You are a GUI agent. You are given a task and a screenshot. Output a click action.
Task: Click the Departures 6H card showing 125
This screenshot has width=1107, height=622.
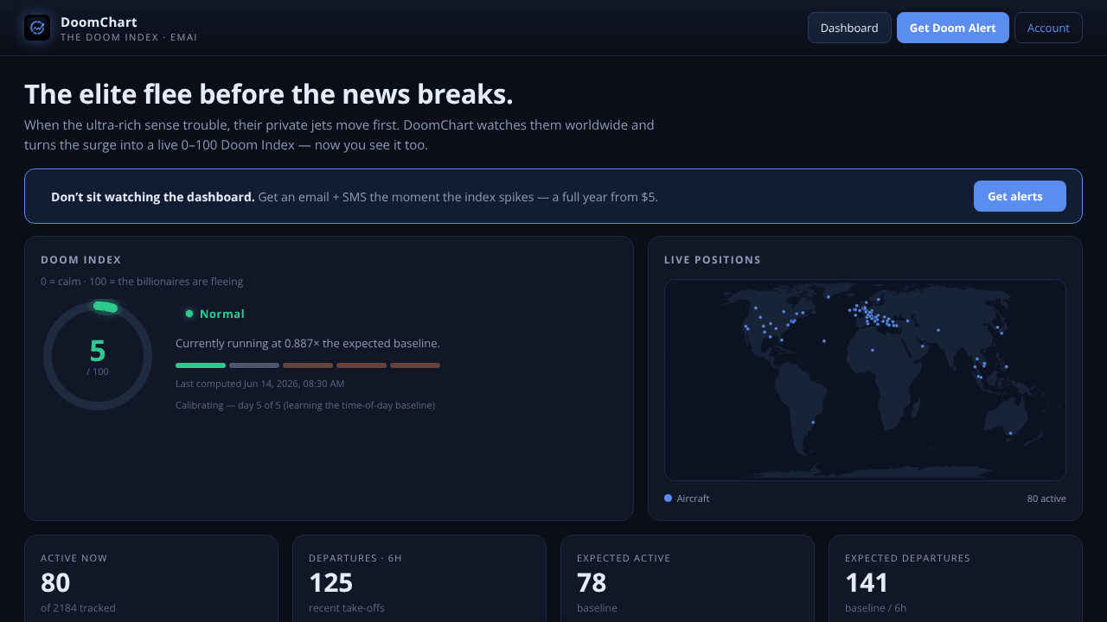419,578
